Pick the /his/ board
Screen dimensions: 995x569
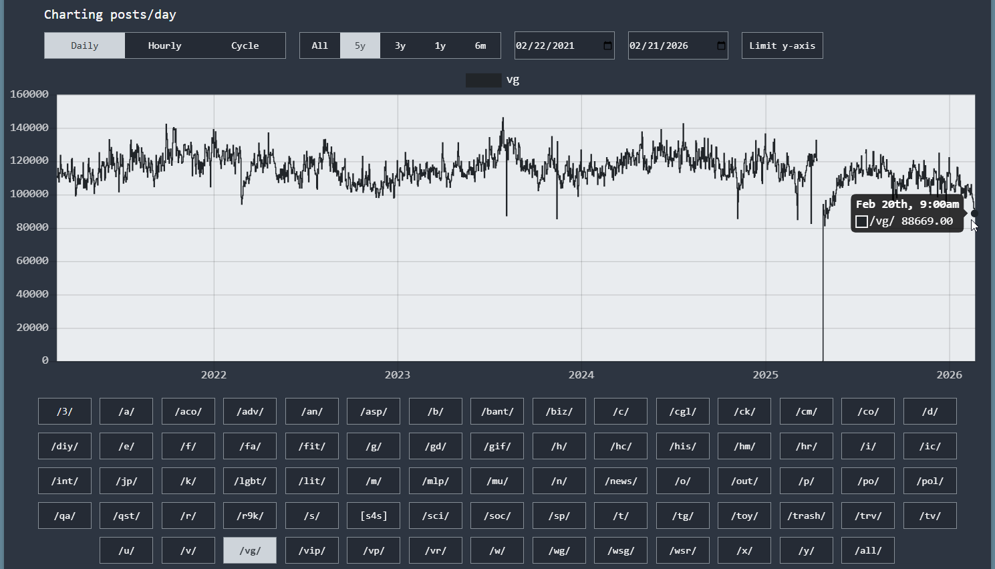(x=683, y=446)
